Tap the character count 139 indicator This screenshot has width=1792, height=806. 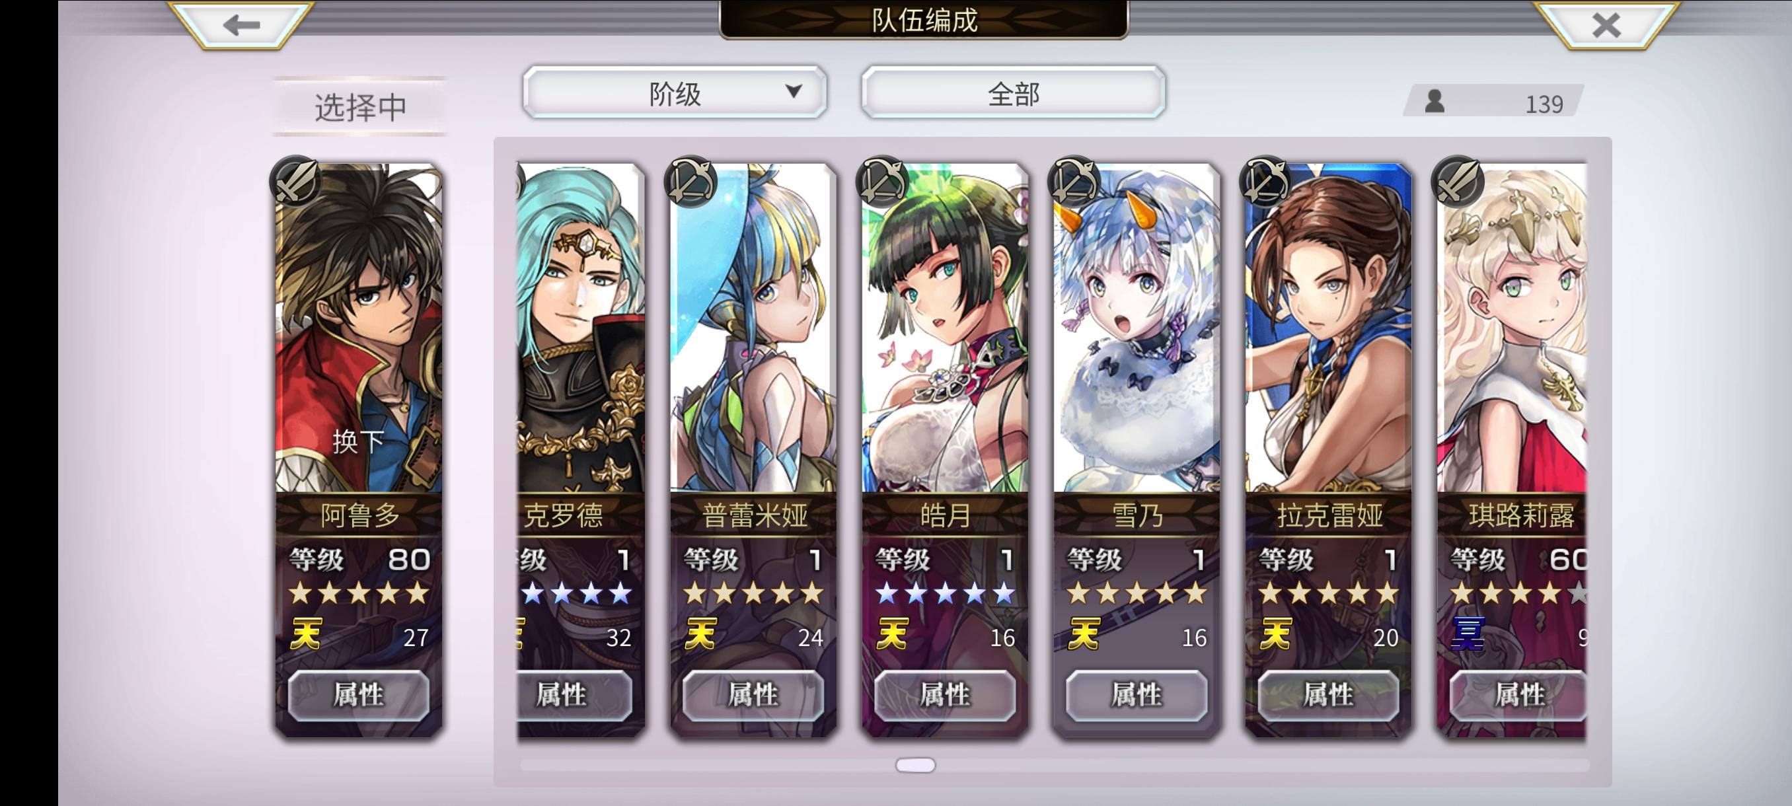1493,102
